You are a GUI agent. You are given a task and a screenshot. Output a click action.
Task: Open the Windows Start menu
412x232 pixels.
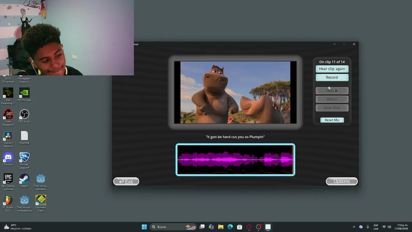[x=144, y=227]
